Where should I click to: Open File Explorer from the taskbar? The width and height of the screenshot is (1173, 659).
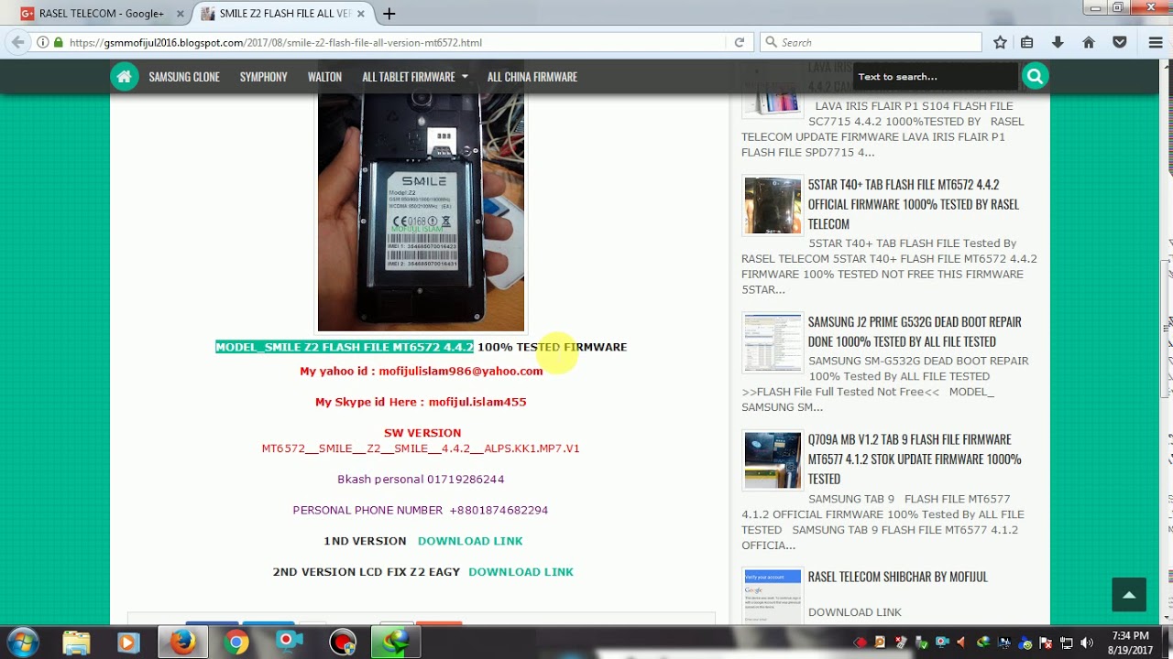77,643
